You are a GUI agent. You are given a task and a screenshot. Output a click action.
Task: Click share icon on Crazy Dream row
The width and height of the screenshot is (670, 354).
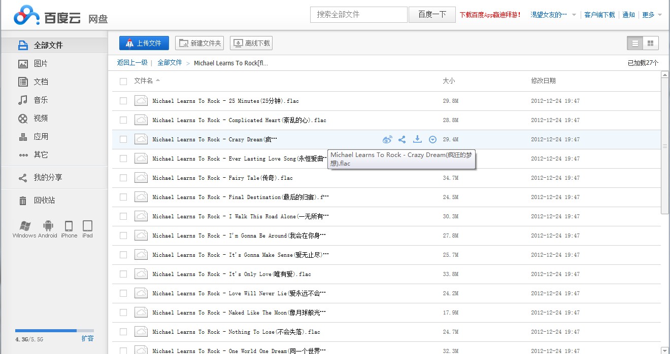tap(402, 139)
